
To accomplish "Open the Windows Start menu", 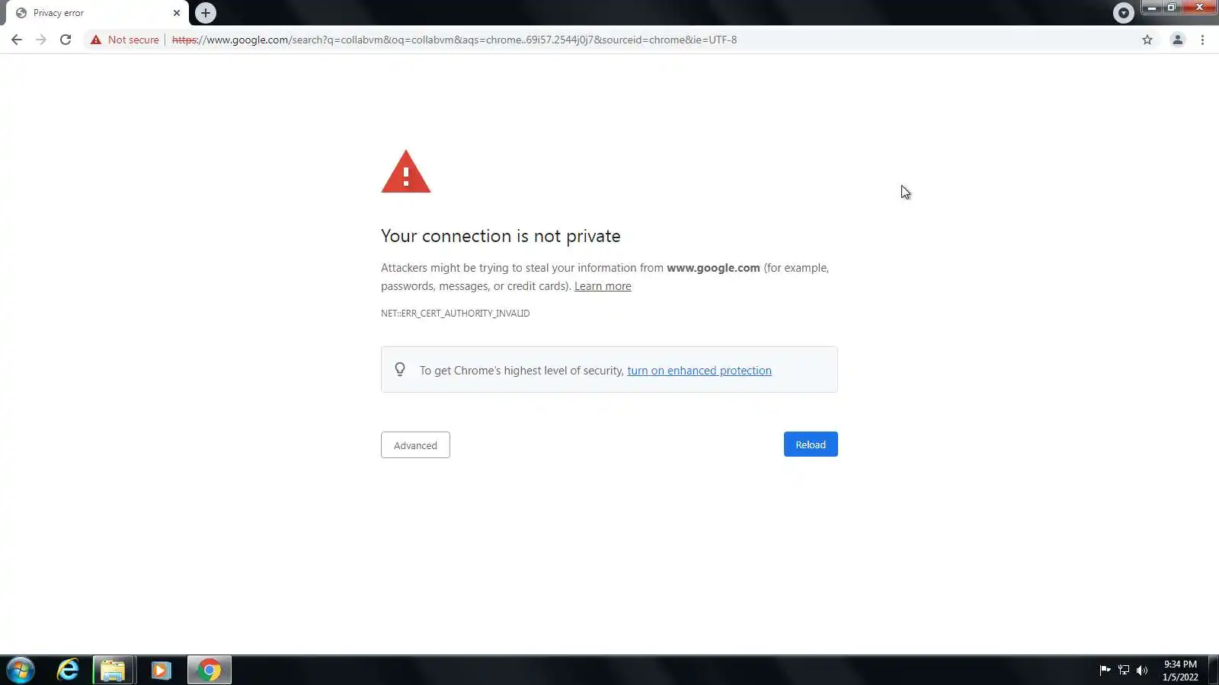I will coord(21,671).
